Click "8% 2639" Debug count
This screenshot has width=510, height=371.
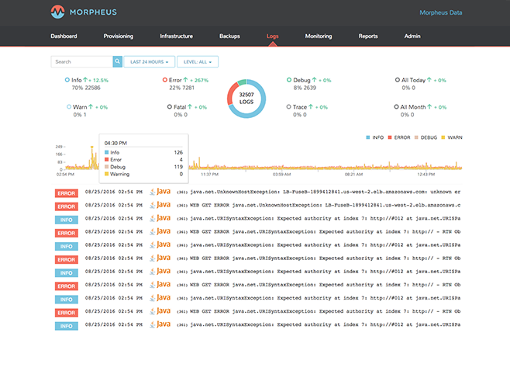point(305,88)
